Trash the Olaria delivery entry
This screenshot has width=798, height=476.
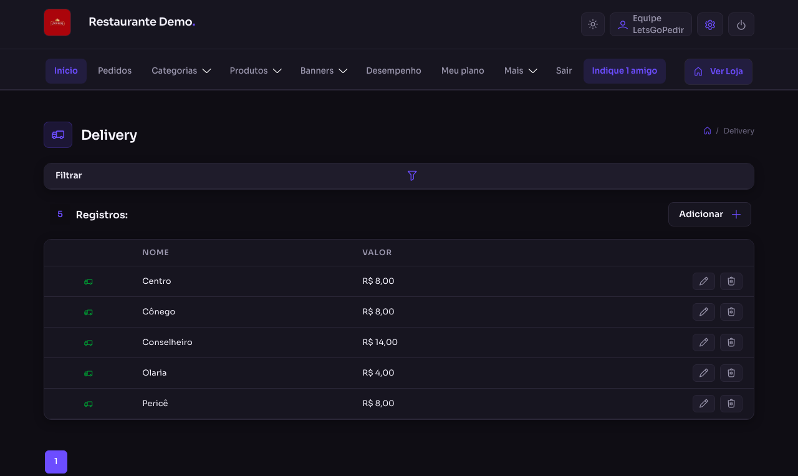click(x=731, y=373)
